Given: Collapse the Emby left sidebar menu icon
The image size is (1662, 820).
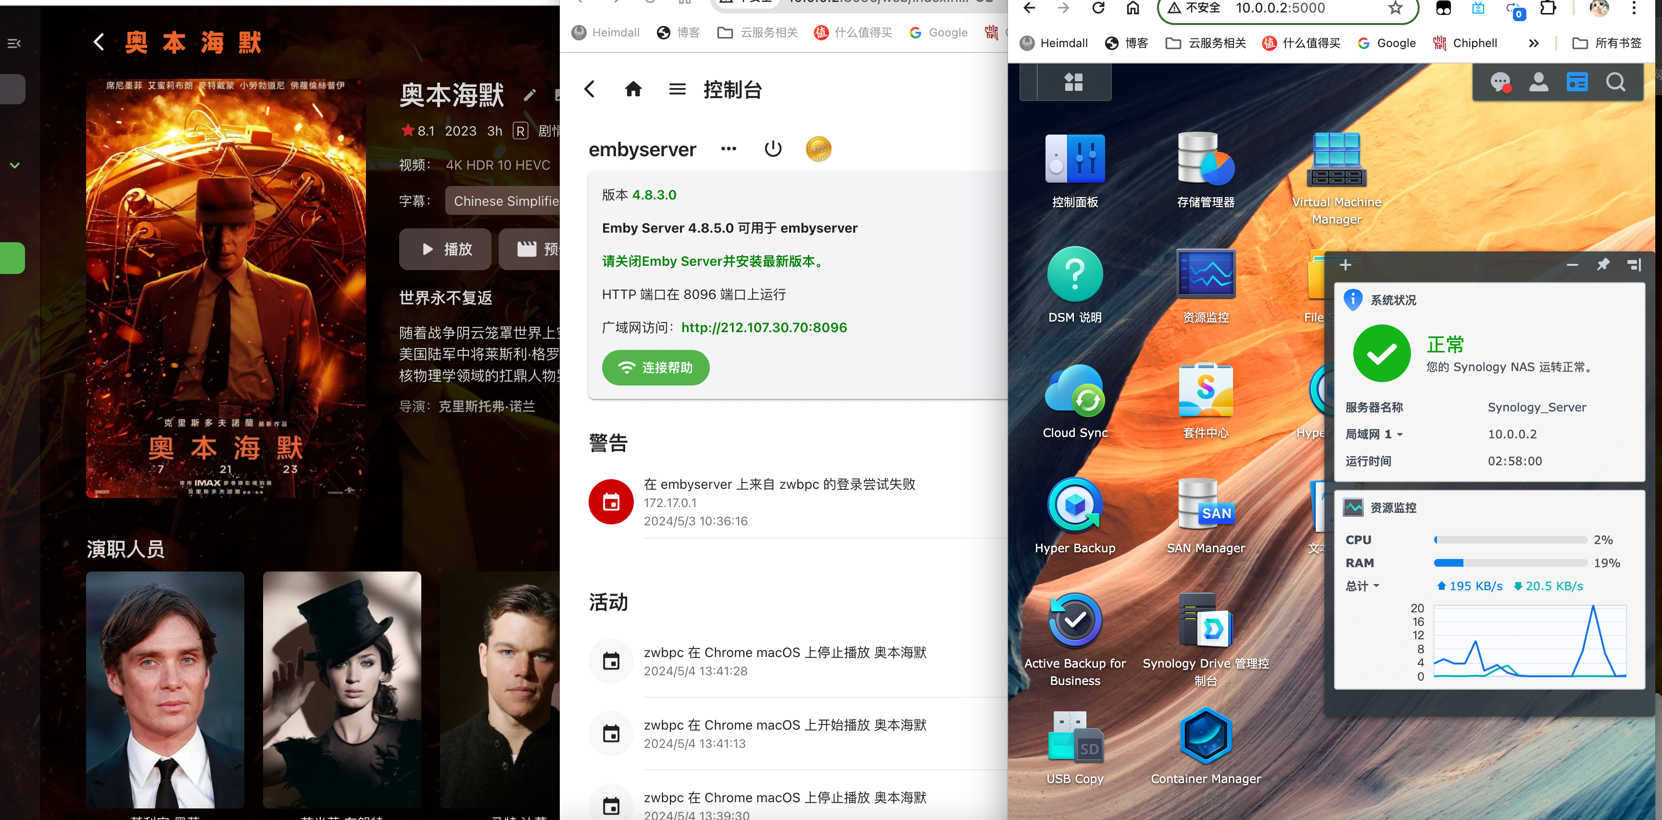Looking at the screenshot, I should 14,43.
